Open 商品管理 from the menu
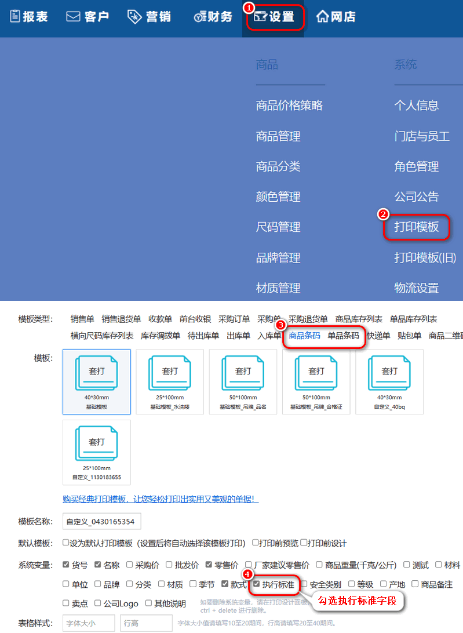 click(278, 136)
